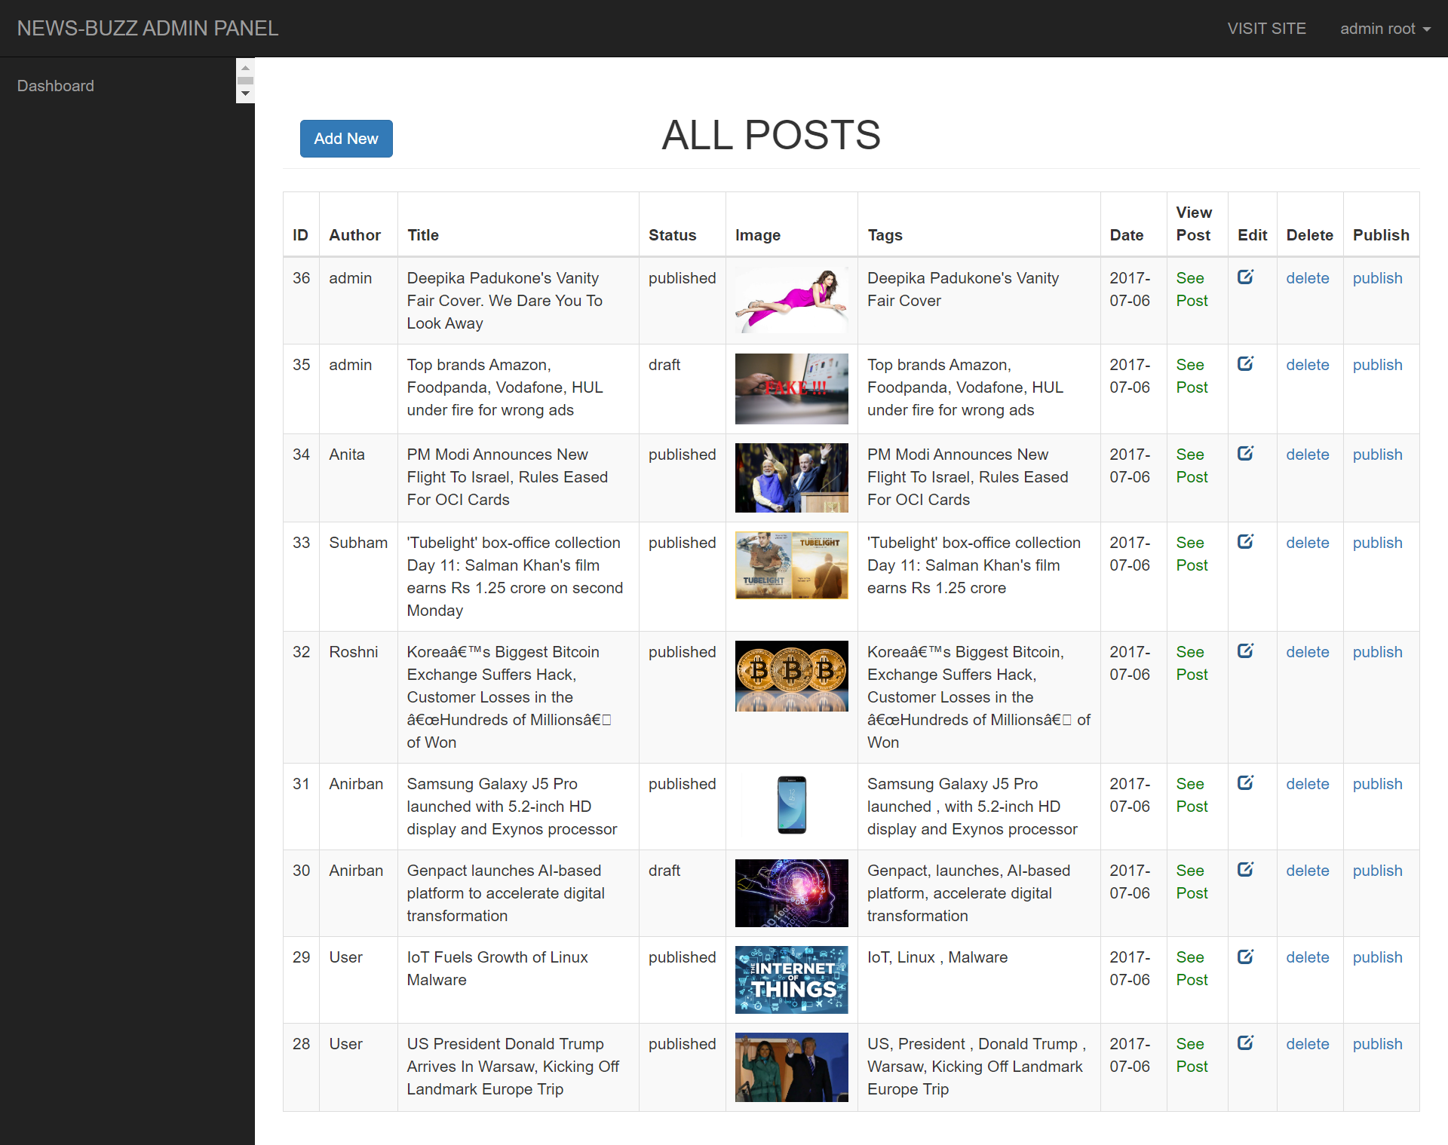
Task: Click the NEWS-BUZZ ADMIN PANEL brand
Action: tap(148, 29)
